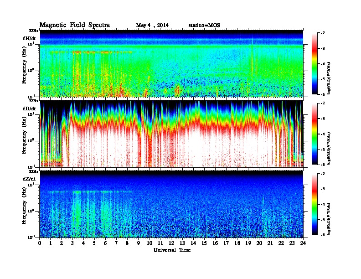Click the 10^1 frequency tick of dD/dt panel
This screenshot has height=279, width=361.
point(31,114)
